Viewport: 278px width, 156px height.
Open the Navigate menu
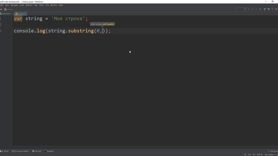tap(14, 5)
